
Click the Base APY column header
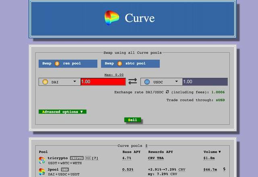point(131,152)
